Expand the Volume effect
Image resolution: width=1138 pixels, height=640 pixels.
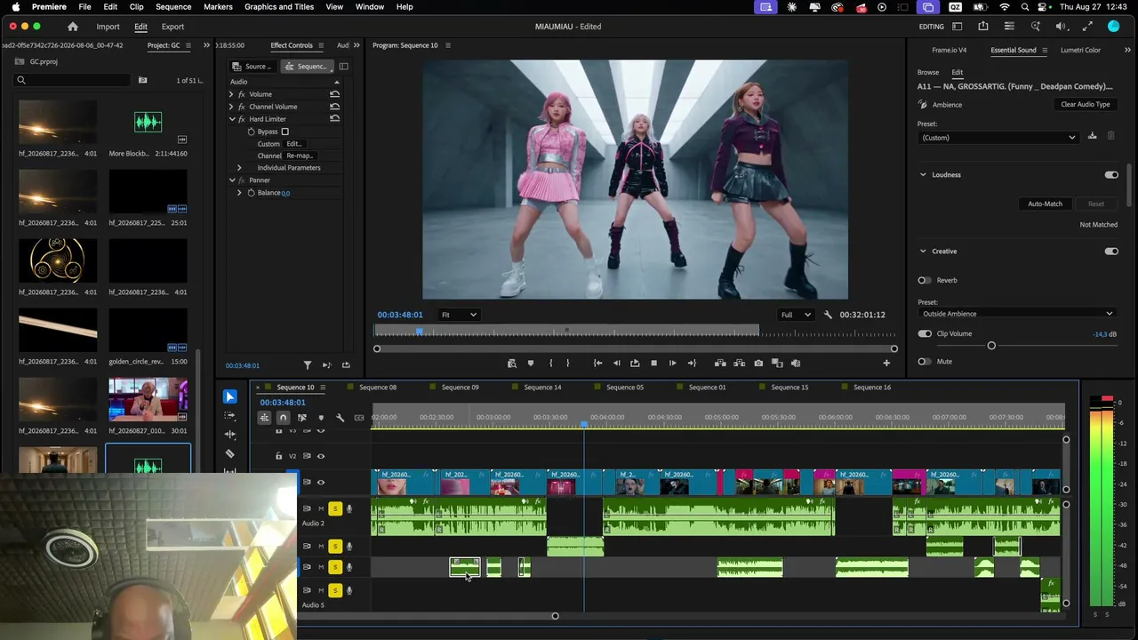232,94
